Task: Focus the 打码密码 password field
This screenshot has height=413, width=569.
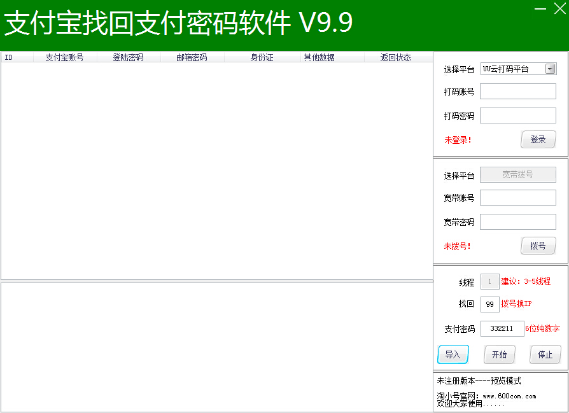Action: (x=518, y=115)
